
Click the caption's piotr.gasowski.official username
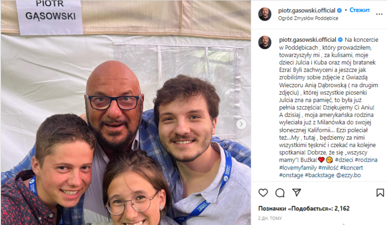(308, 40)
